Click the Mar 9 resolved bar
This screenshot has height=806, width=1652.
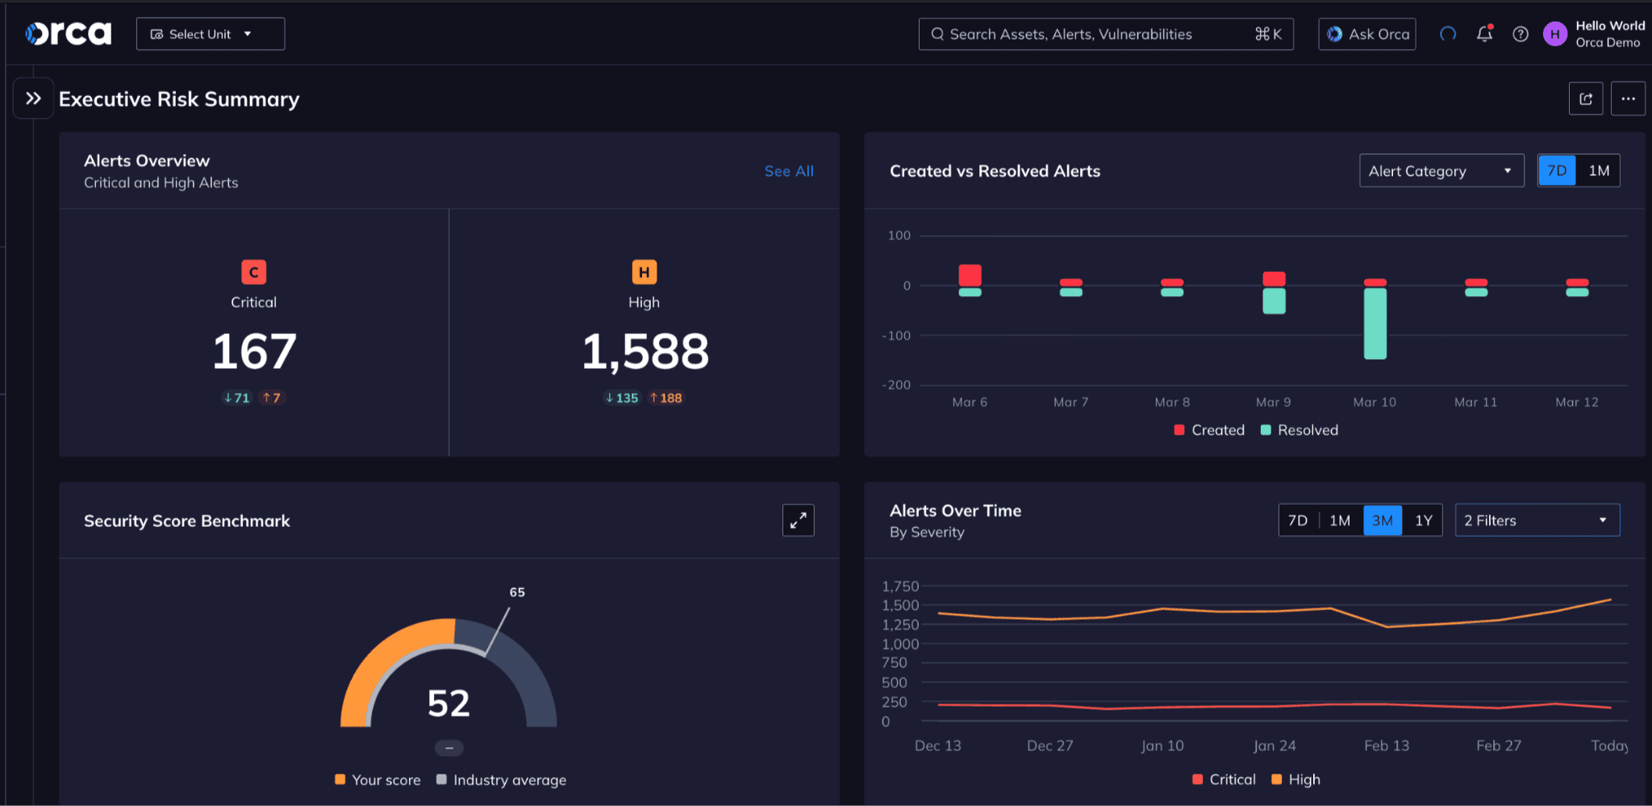[1274, 301]
